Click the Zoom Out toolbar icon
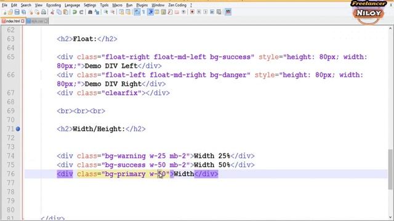 pos(112,12)
